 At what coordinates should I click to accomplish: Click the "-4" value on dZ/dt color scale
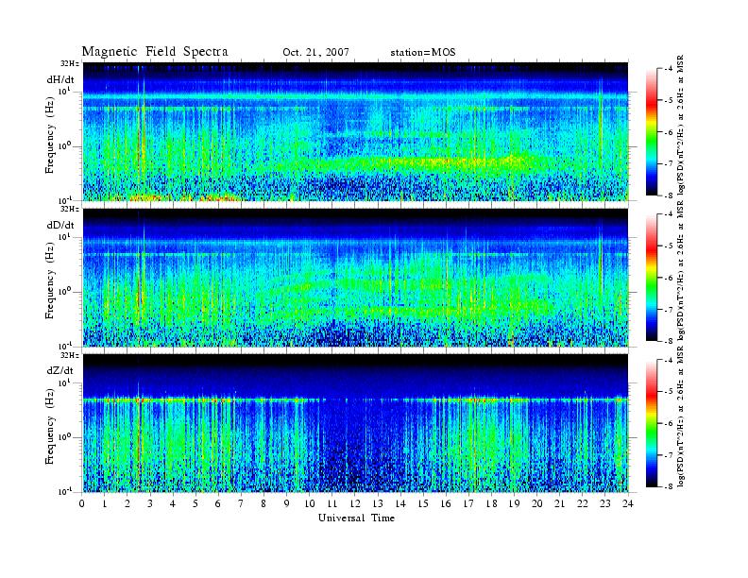pos(669,360)
